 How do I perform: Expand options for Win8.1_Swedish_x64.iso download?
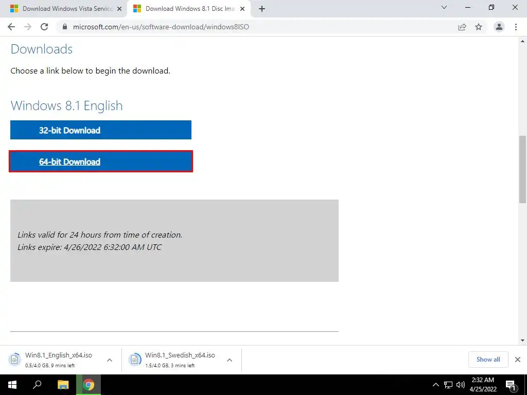pos(230,360)
